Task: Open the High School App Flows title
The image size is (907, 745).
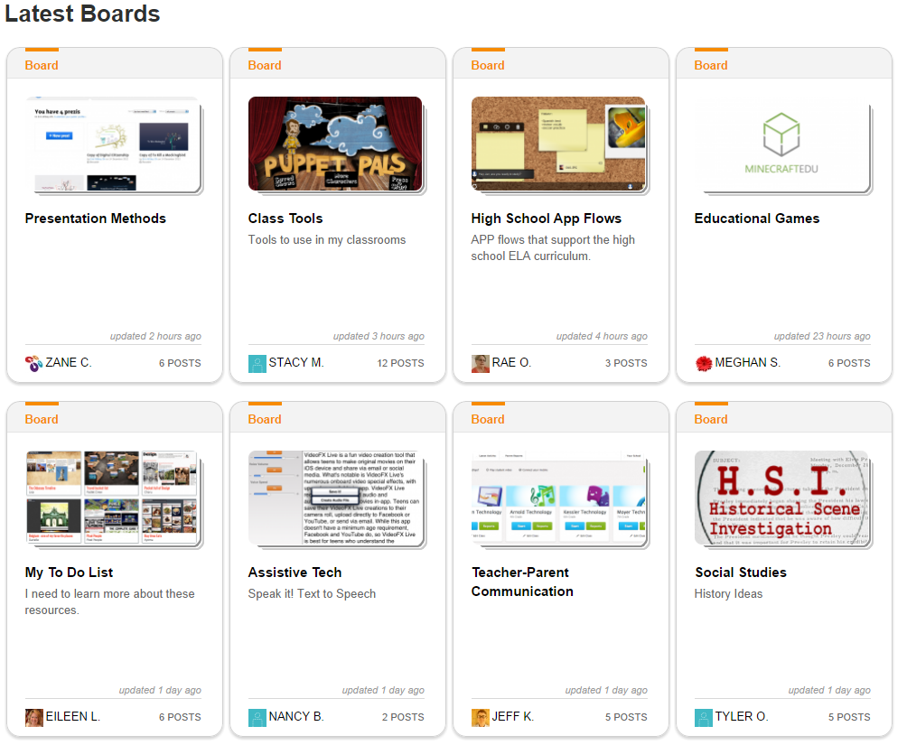Action: click(546, 219)
